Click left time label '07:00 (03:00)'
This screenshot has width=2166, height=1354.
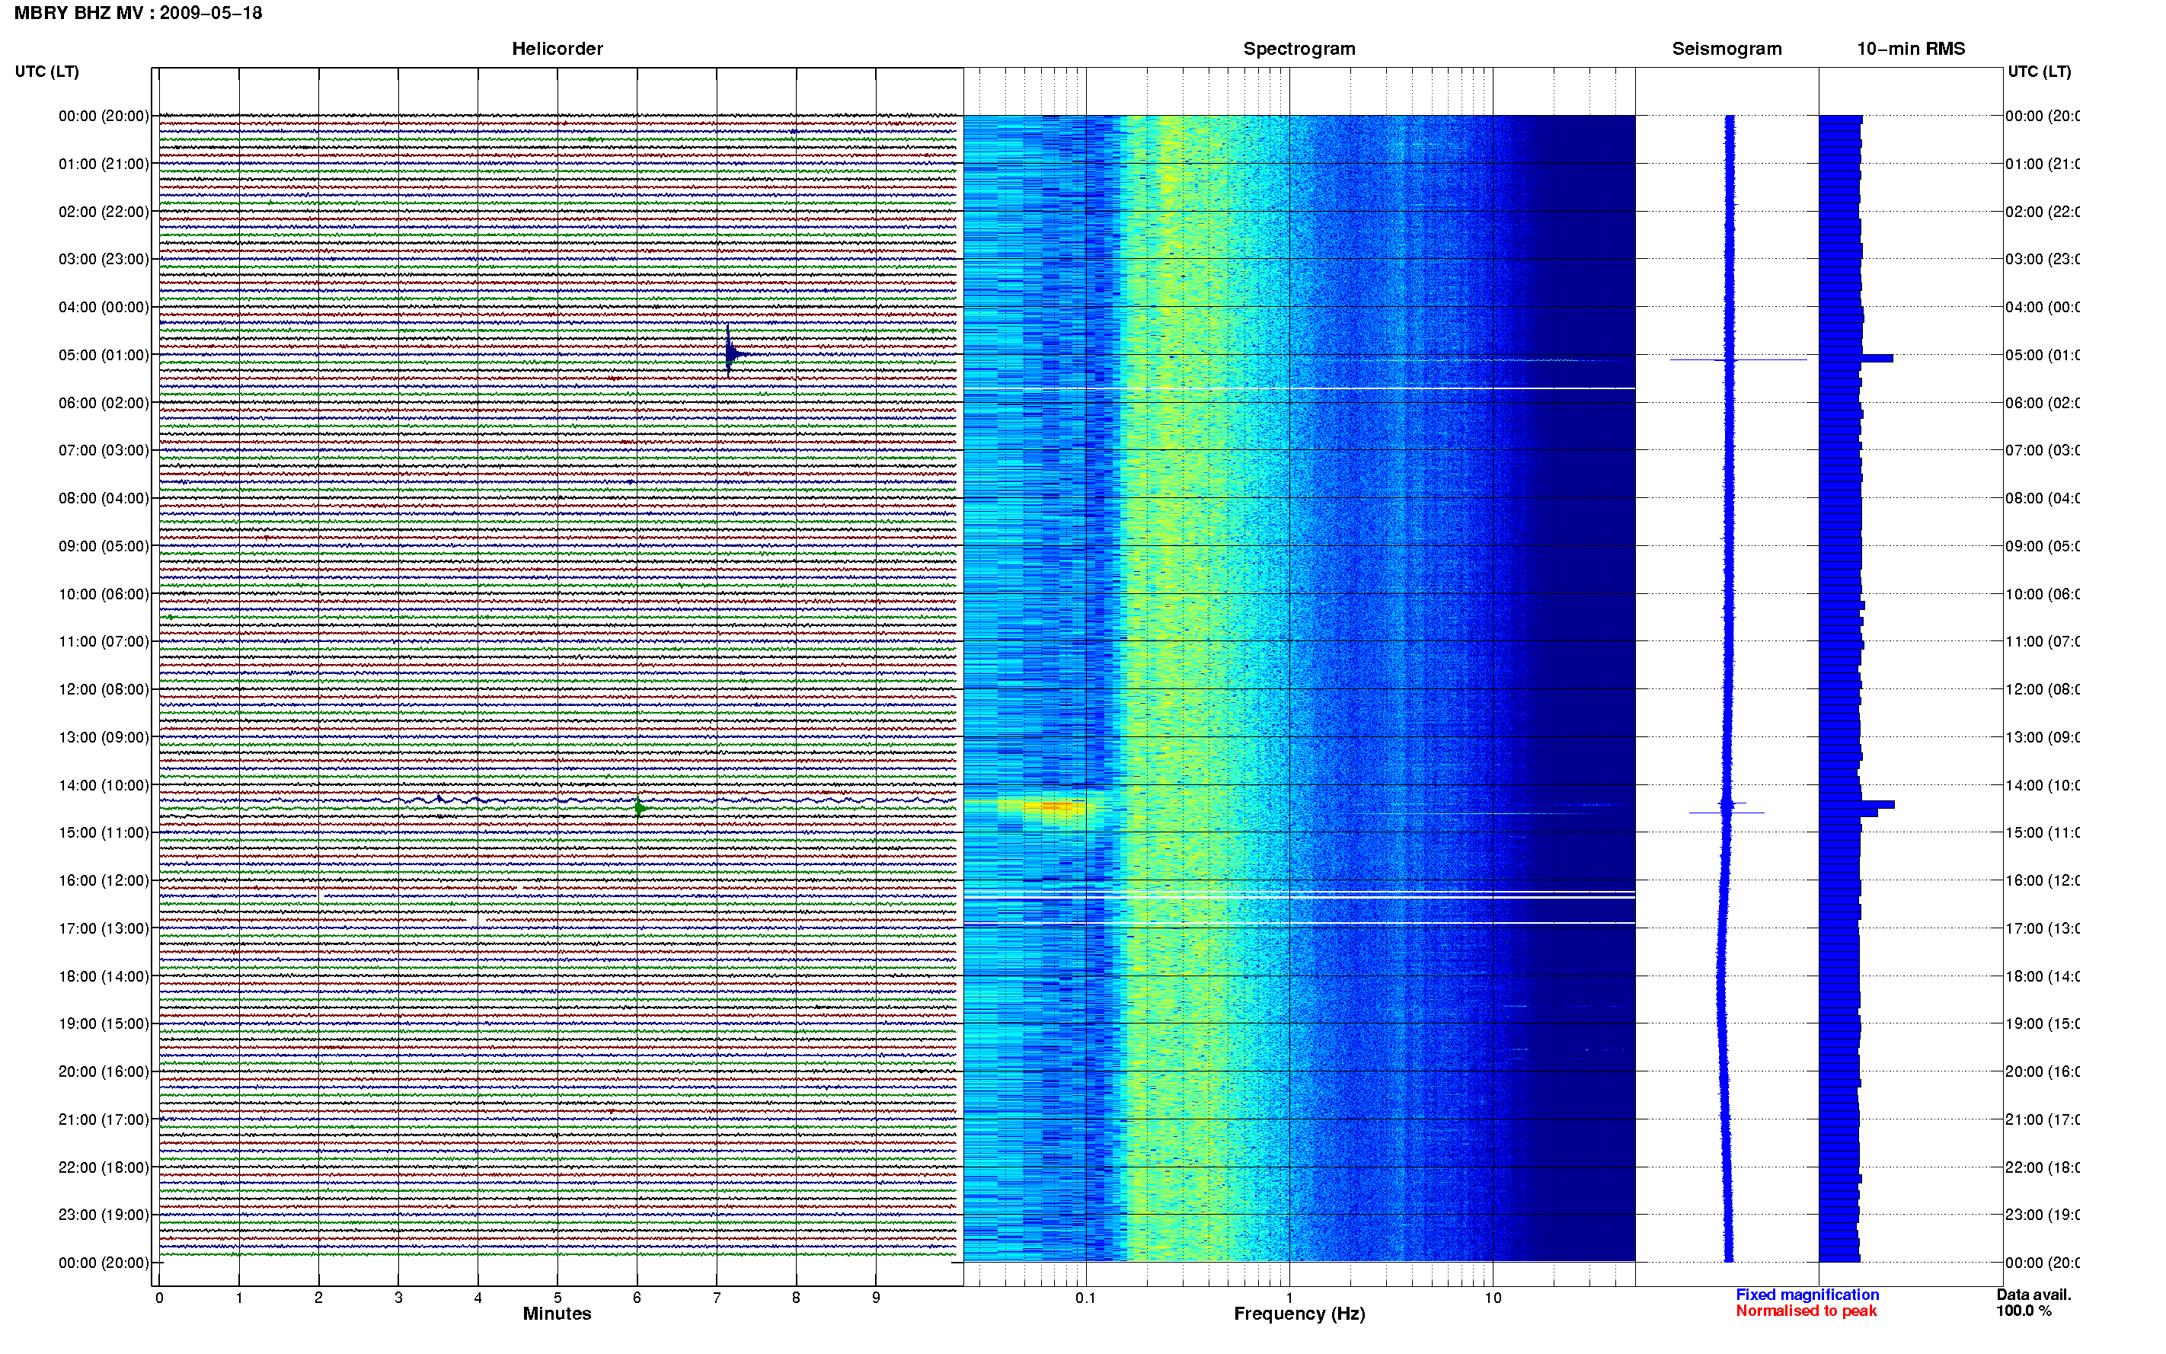pos(104,450)
